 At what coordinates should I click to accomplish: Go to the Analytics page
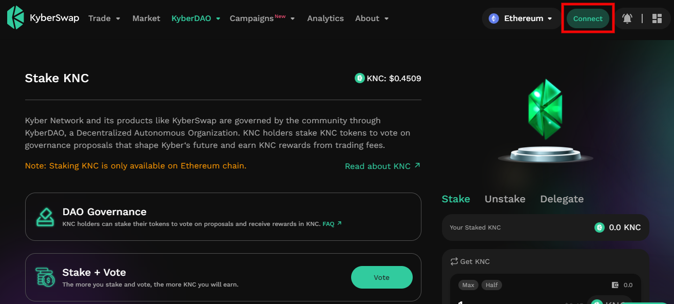point(325,18)
